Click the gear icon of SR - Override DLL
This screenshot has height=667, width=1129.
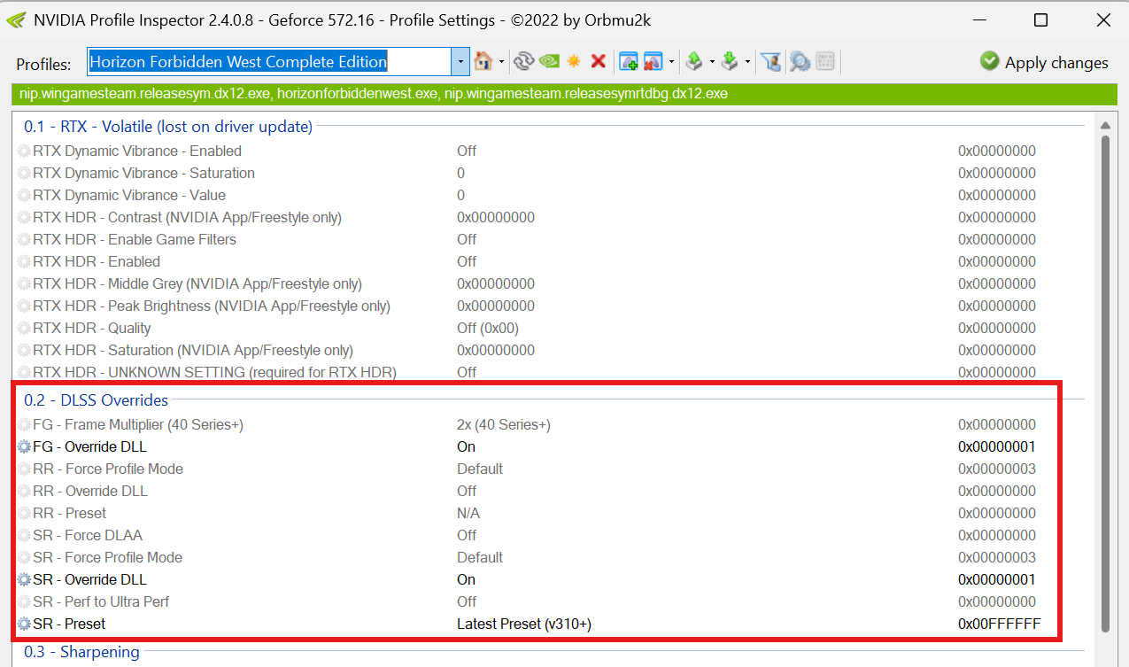click(x=24, y=580)
